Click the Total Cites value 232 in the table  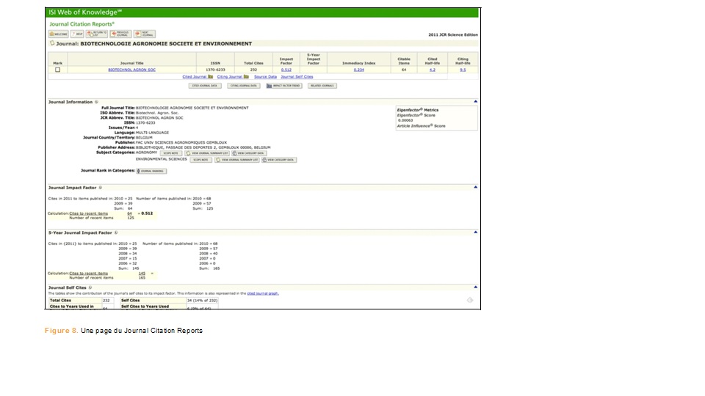pos(253,70)
